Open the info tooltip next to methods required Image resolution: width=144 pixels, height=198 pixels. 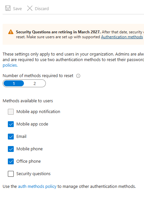point(78,76)
